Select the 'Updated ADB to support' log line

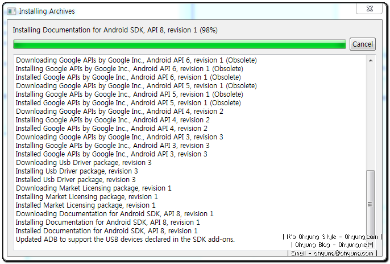125,240
